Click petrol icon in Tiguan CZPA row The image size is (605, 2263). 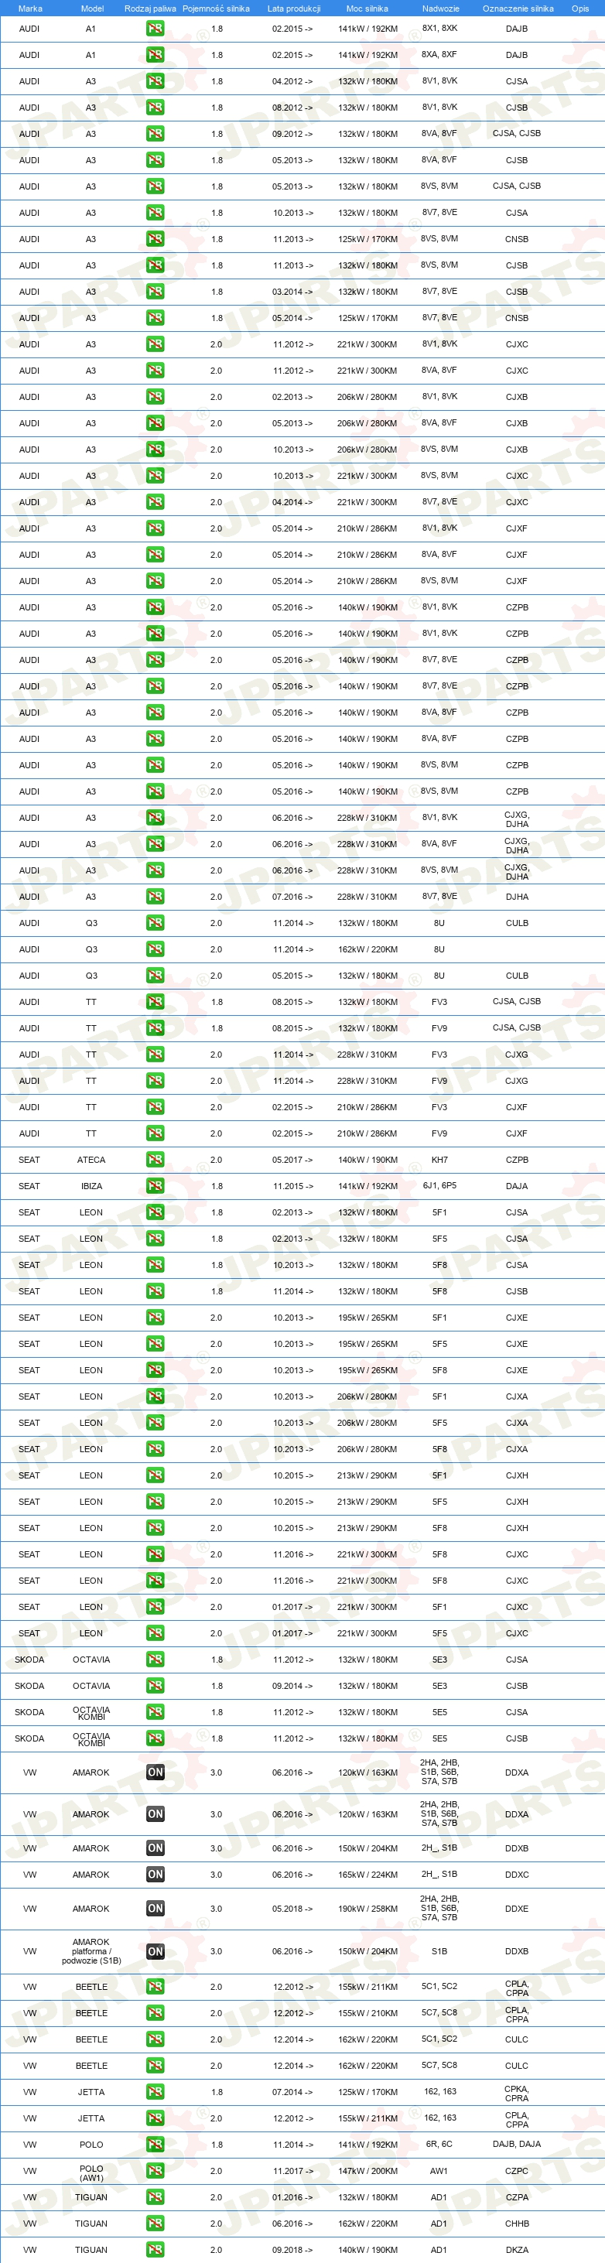[156, 2197]
